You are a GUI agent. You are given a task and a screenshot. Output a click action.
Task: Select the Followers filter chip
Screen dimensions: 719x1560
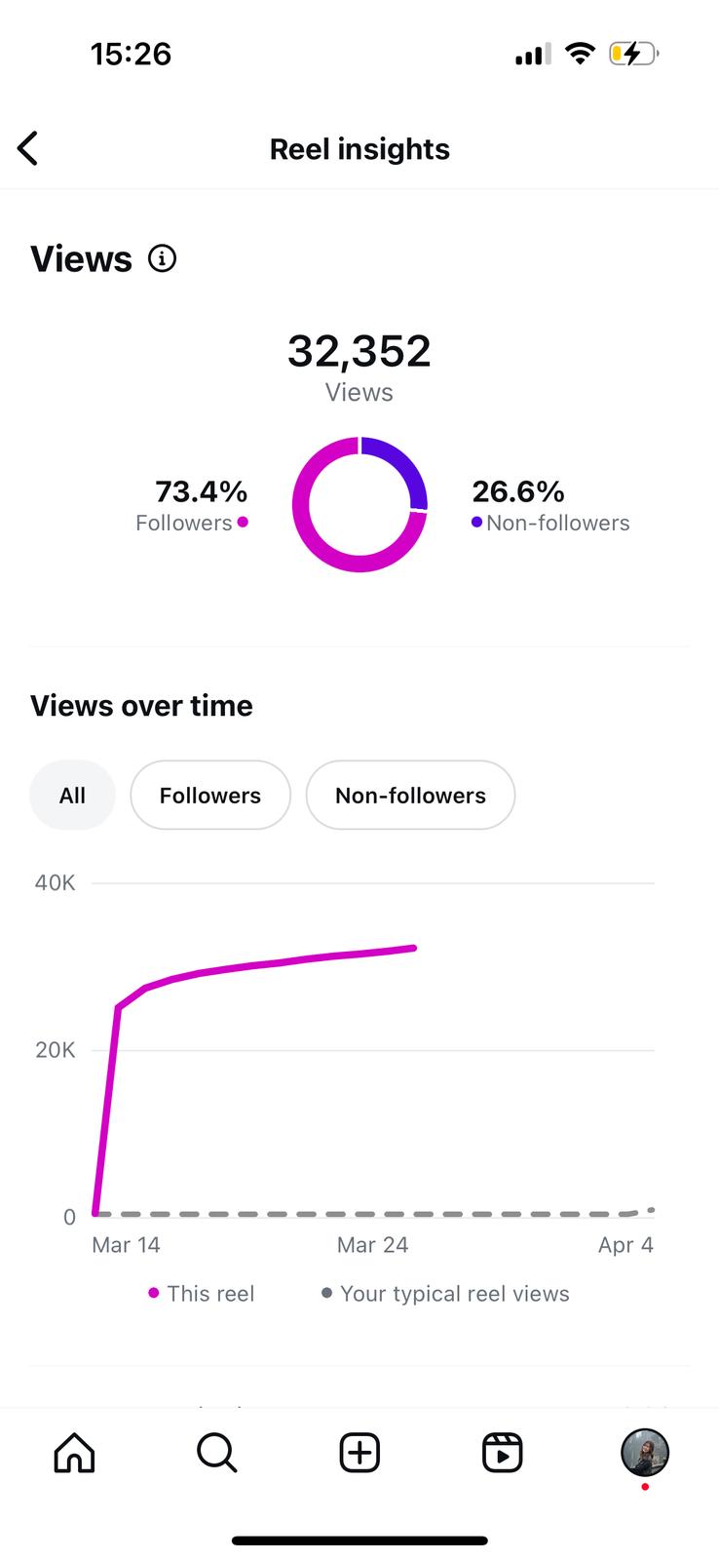coord(210,796)
